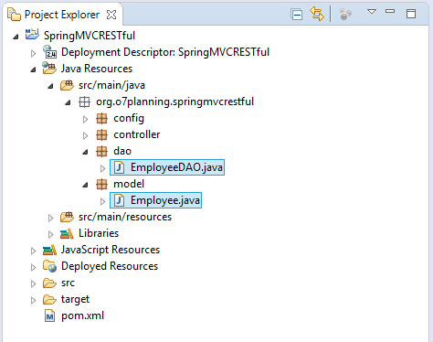Select Employee.java file name
The image size is (433, 342).
tap(165, 200)
